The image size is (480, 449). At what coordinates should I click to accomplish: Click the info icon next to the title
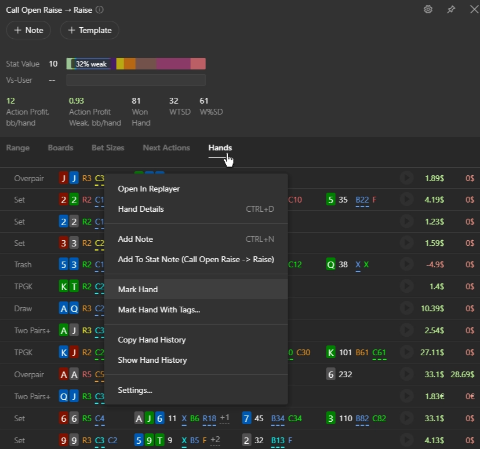100,10
